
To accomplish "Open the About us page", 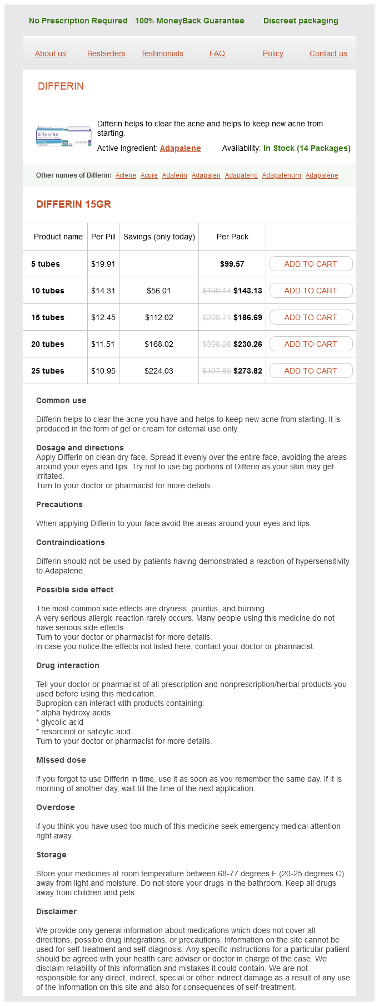I will pyautogui.click(x=50, y=53).
